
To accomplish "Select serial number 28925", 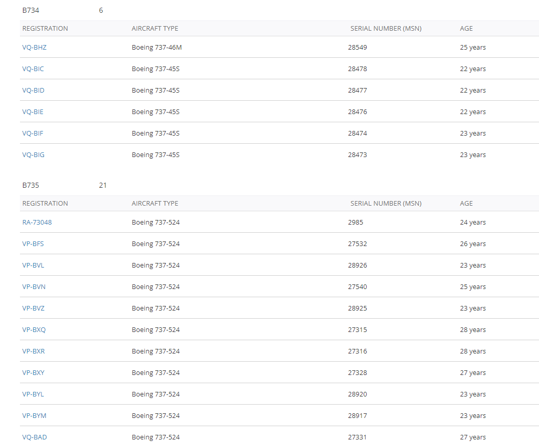I will click(357, 308).
